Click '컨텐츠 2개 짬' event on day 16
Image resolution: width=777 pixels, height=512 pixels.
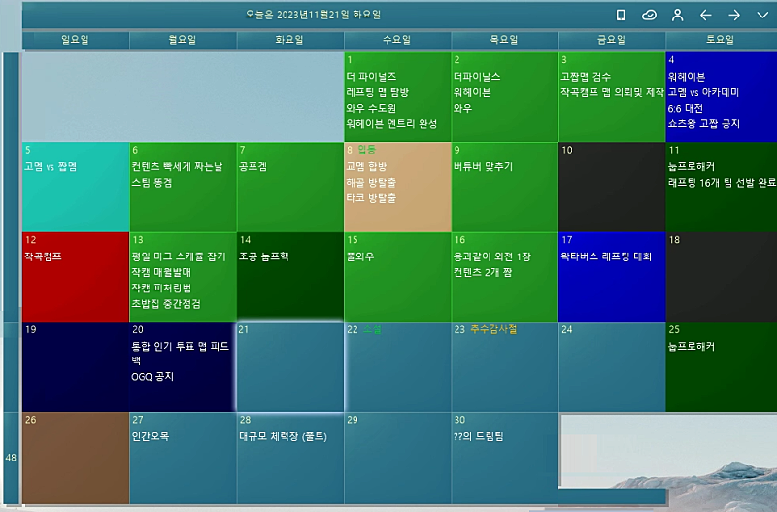pyautogui.click(x=483, y=272)
